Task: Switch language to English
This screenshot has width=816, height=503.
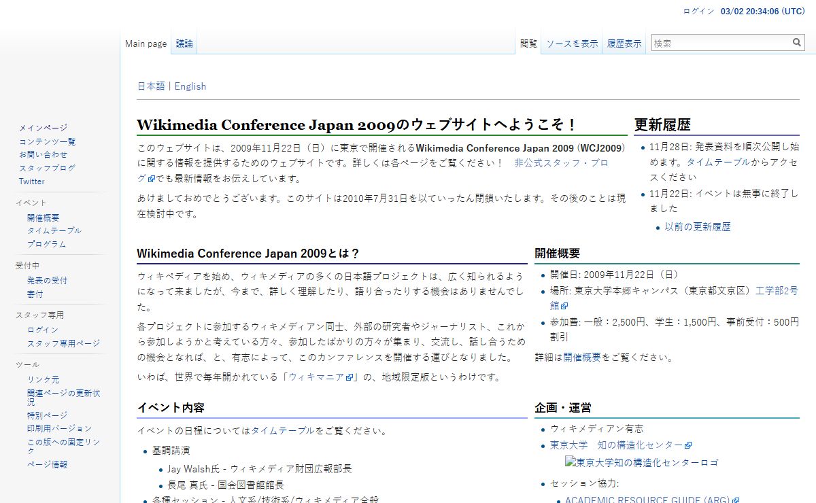Action: 190,86
